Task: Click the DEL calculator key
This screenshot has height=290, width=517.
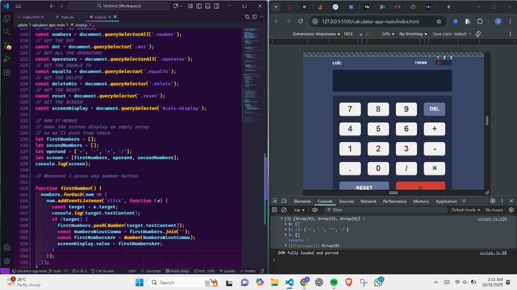Action: [x=434, y=109]
